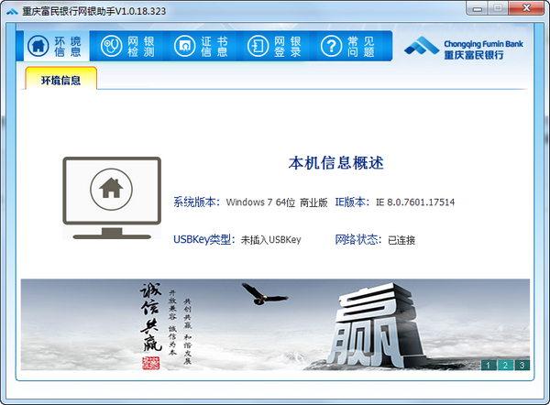Viewport: 550px width, 405px height.
Task: Close the 网银助手 window
Action: click(x=526, y=8)
